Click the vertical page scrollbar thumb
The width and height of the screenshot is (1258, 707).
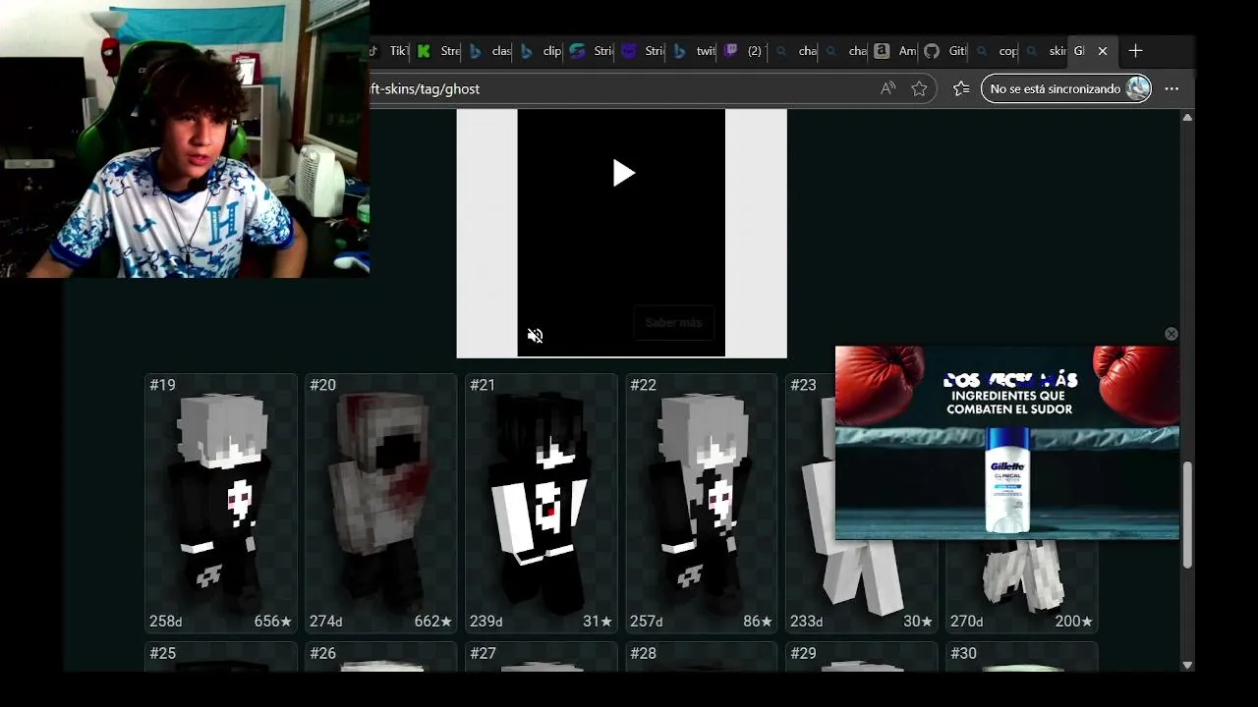[1187, 515]
